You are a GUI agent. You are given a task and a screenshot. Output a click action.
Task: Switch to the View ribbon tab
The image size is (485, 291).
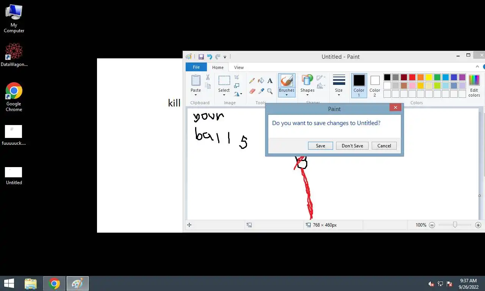239,67
